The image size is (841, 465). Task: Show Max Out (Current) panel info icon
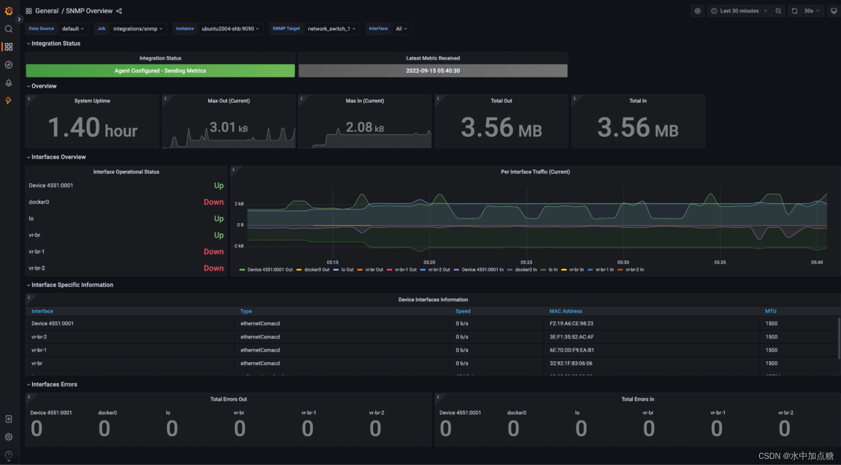(165, 98)
